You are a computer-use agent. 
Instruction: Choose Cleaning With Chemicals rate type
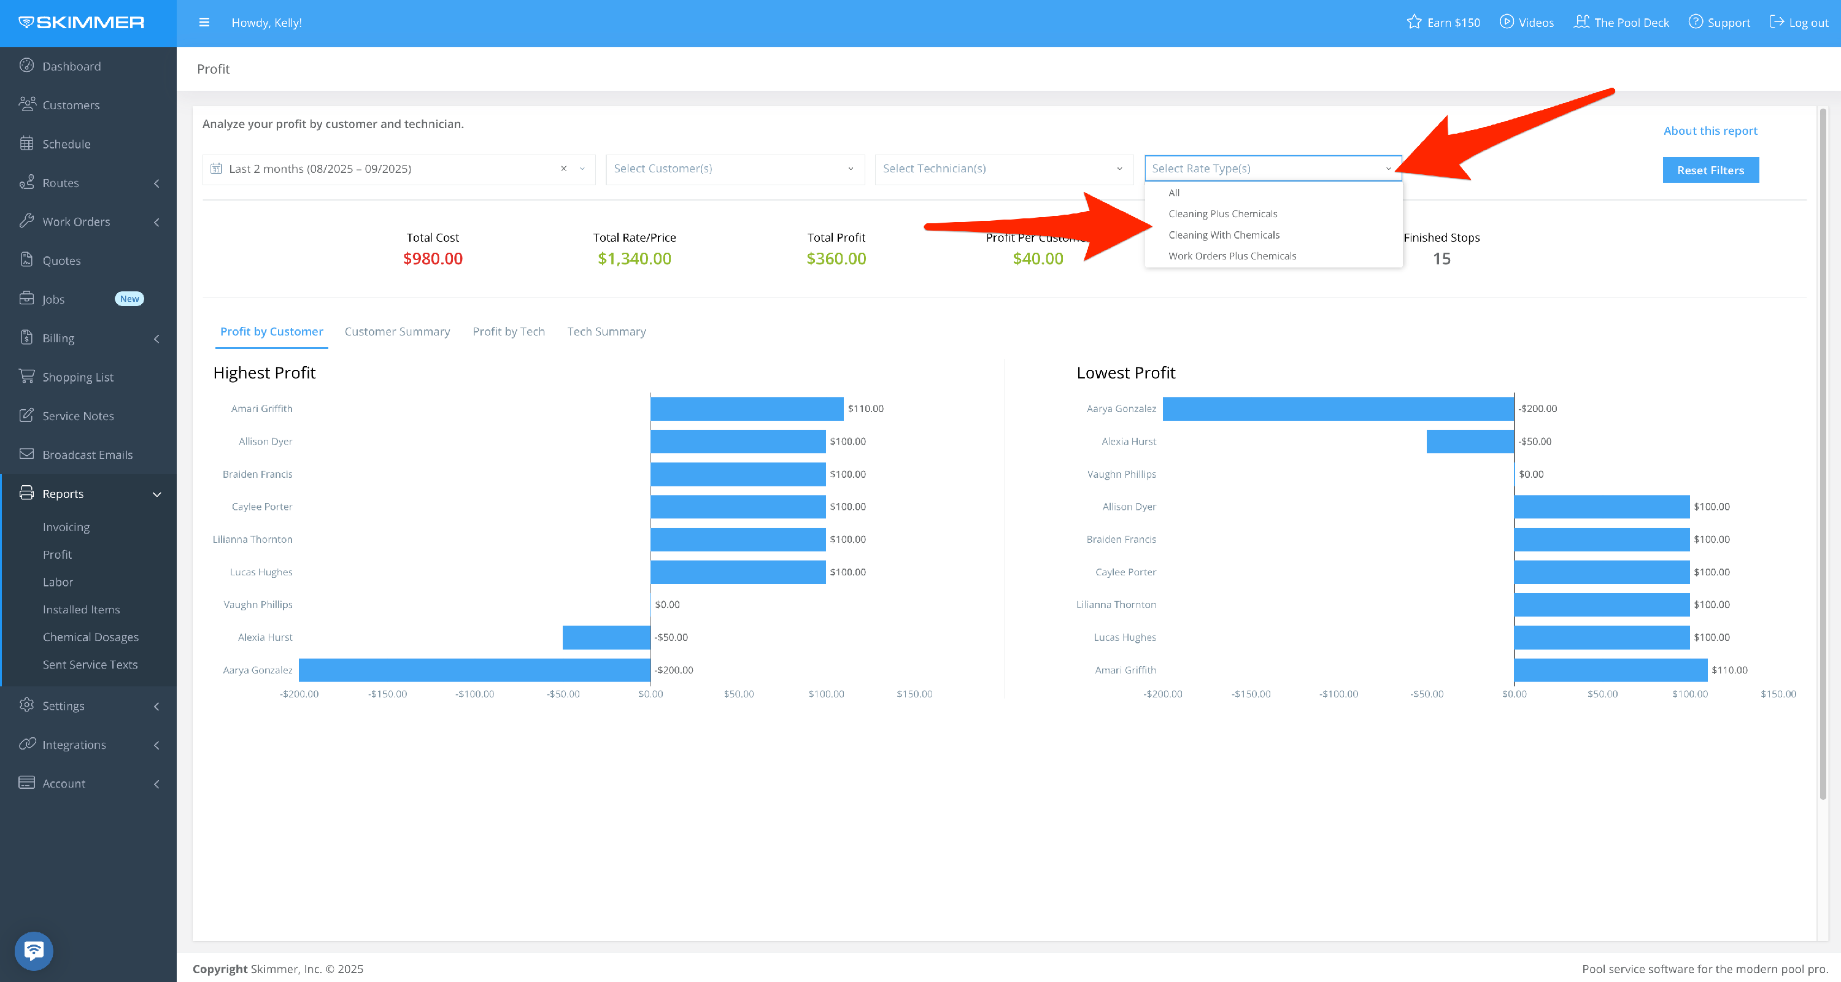click(1224, 235)
